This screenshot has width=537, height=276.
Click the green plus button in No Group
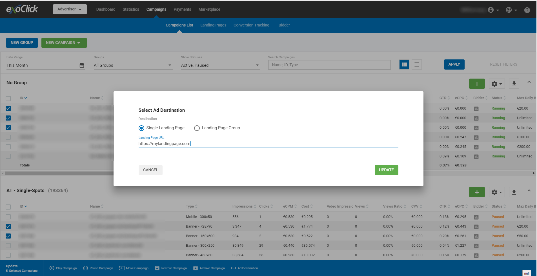point(477,84)
